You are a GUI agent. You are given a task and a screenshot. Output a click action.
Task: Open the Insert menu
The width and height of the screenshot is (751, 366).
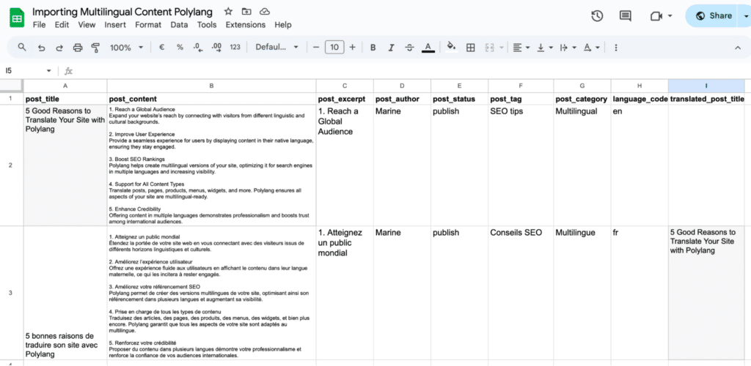tap(115, 25)
